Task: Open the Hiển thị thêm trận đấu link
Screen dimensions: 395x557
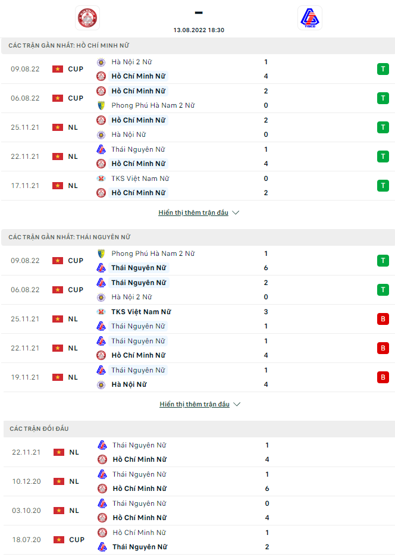Action: pos(193,212)
